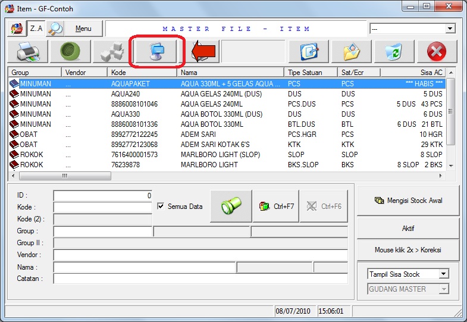Click the window title bar app icon
467x322 pixels.
10,9
